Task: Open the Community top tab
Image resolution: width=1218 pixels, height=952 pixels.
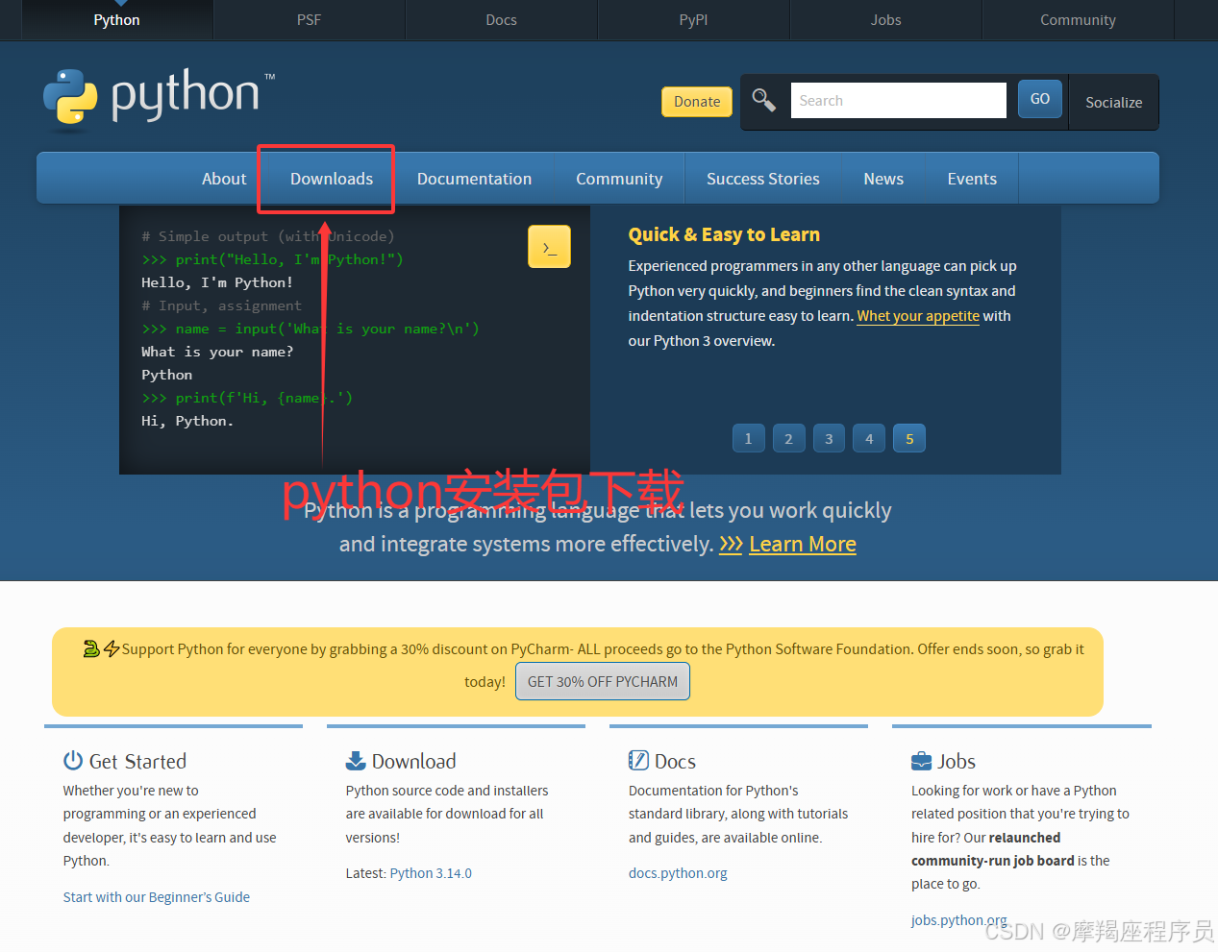Action: pyautogui.click(x=1078, y=20)
